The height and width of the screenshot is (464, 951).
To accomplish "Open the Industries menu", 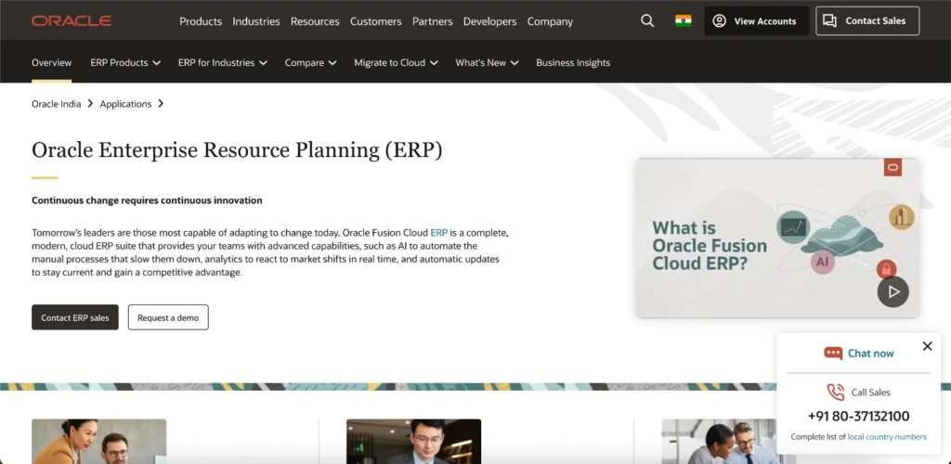I will click(256, 21).
